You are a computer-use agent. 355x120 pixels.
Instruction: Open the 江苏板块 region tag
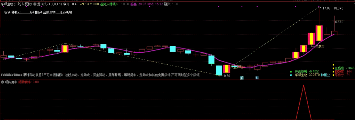coord(66,12)
